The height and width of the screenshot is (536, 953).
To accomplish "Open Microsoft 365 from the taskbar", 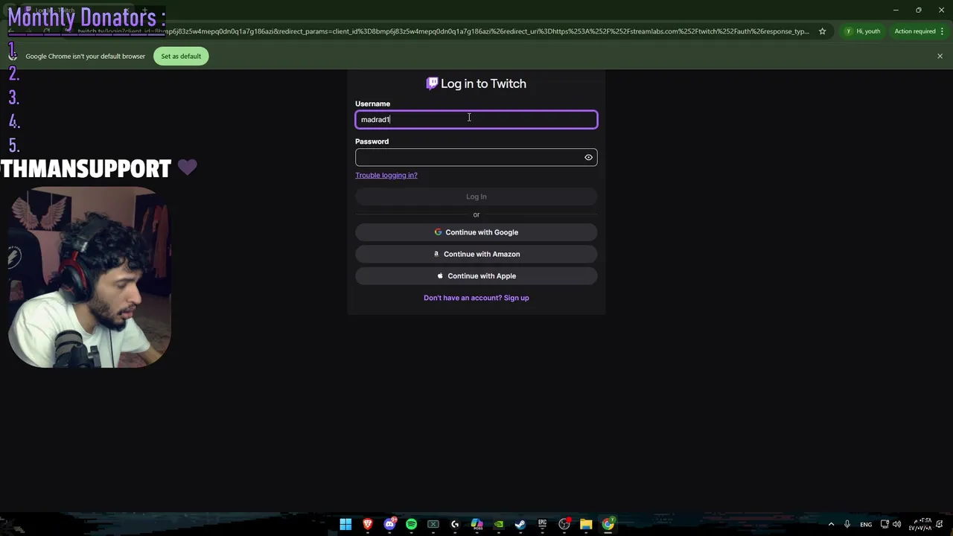I will point(476,524).
